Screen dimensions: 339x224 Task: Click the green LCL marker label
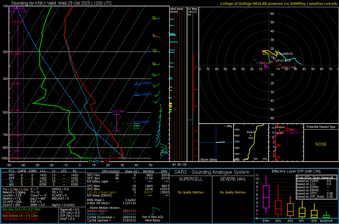pyautogui.click(x=137, y=128)
